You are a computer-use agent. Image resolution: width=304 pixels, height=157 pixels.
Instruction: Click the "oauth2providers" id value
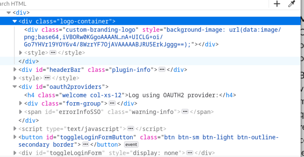(76, 87)
